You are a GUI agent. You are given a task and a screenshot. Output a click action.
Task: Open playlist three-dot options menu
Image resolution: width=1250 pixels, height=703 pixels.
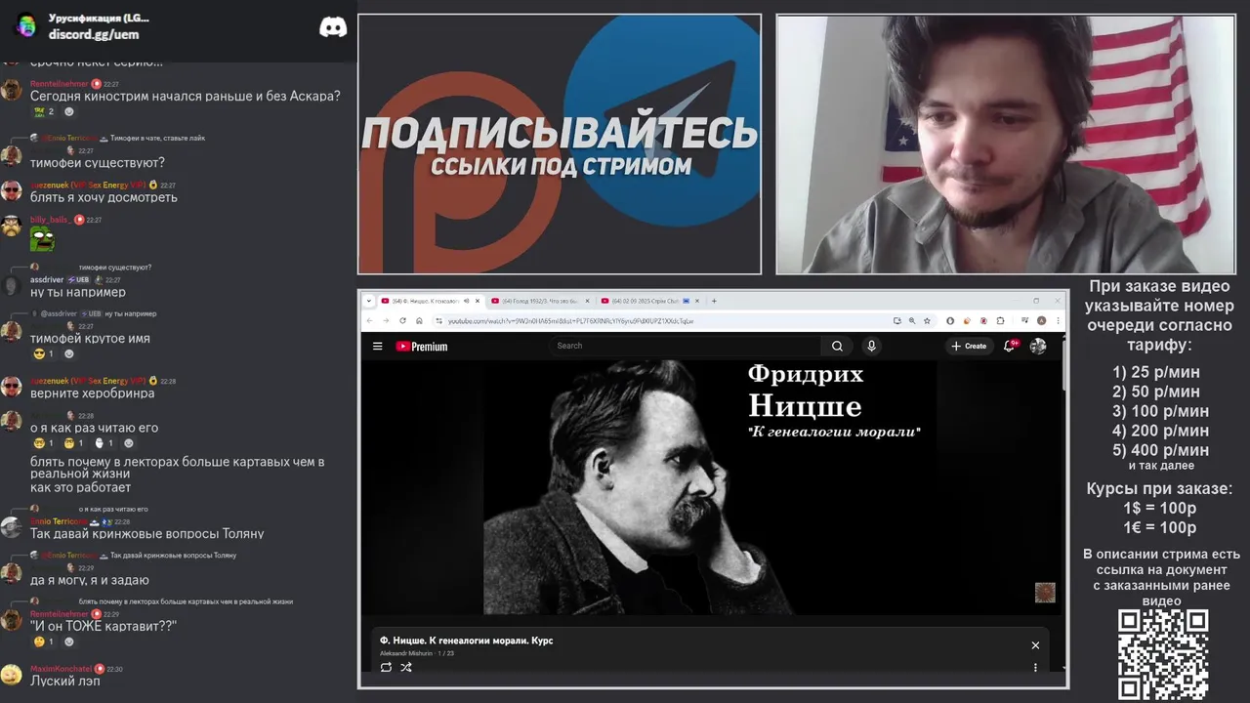click(x=1035, y=668)
